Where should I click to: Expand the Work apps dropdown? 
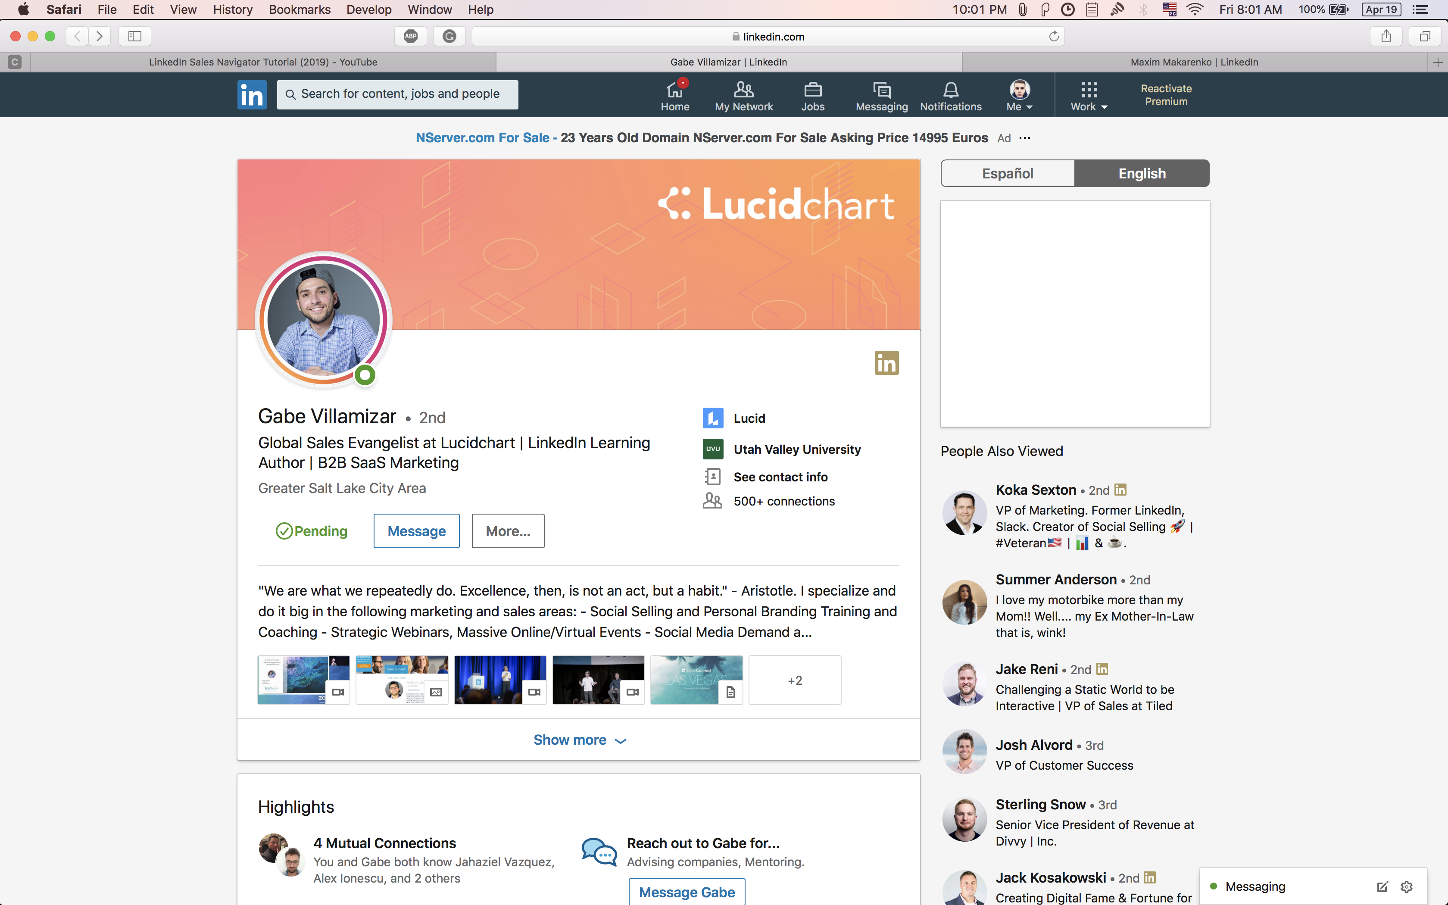1089,96
